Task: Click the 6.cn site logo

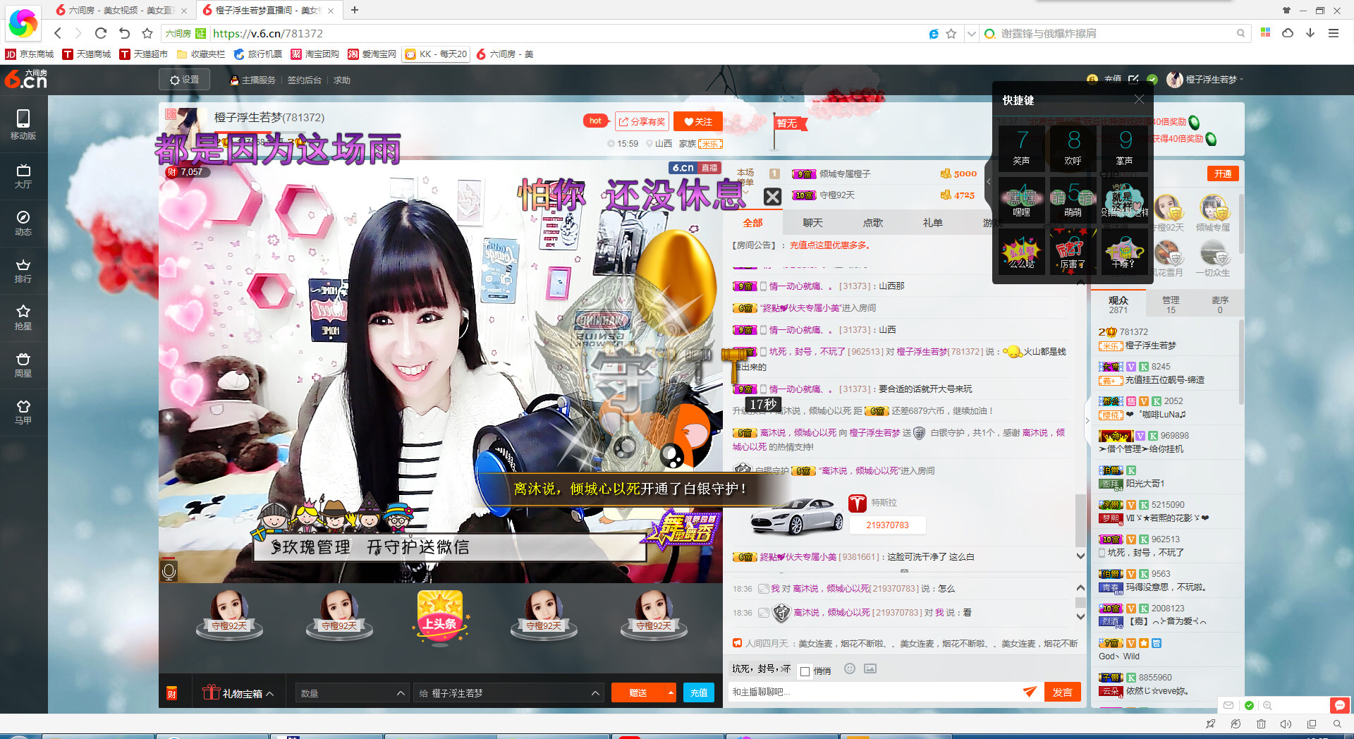Action: click(x=26, y=79)
